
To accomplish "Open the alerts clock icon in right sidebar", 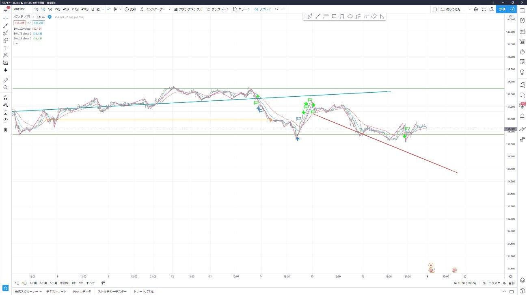I will click(523, 52).
